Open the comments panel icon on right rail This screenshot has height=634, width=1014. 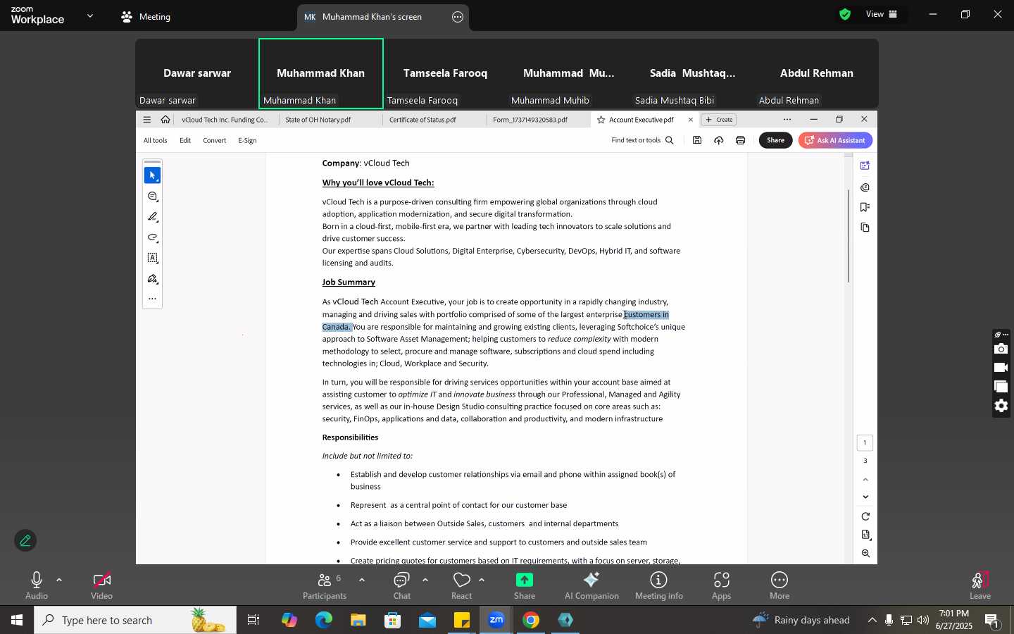point(865,187)
